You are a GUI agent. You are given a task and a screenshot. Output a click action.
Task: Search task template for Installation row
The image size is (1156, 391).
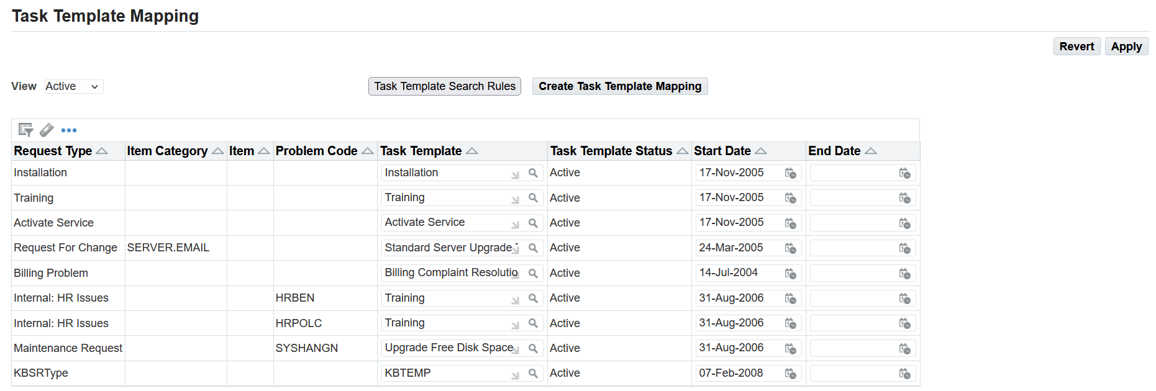533,173
